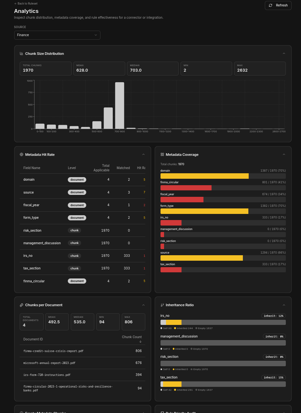The height and width of the screenshot is (413, 301).
Task: Click tax_section in the Hit Rate table
Action: click(x=32, y=268)
